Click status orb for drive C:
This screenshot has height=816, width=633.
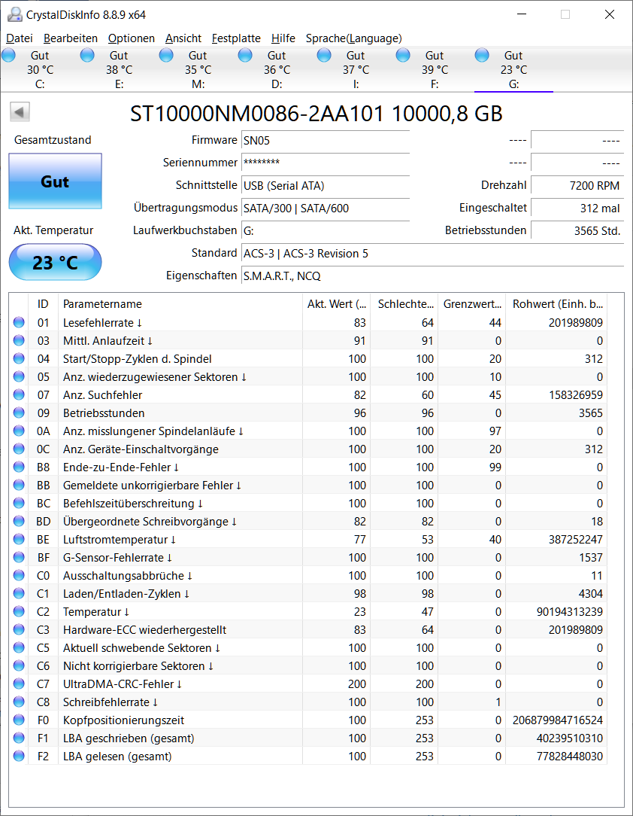point(9,55)
